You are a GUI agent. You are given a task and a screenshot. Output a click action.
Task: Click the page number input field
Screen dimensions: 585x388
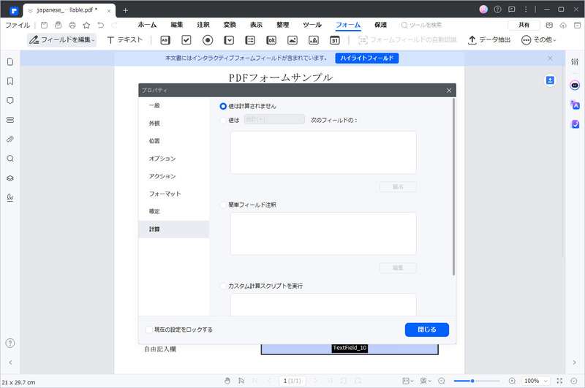coord(292,381)
